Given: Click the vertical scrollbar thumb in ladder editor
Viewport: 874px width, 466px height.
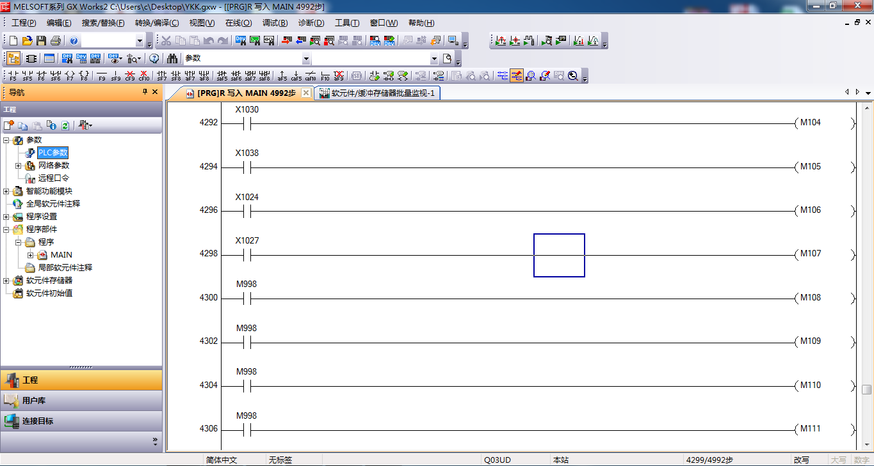Looking at the screenshot, I should [866, 389].
